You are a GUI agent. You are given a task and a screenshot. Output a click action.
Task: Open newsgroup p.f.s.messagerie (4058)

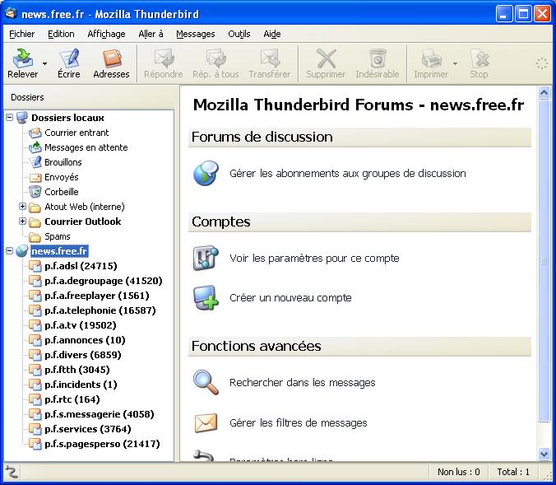[100, 414]
